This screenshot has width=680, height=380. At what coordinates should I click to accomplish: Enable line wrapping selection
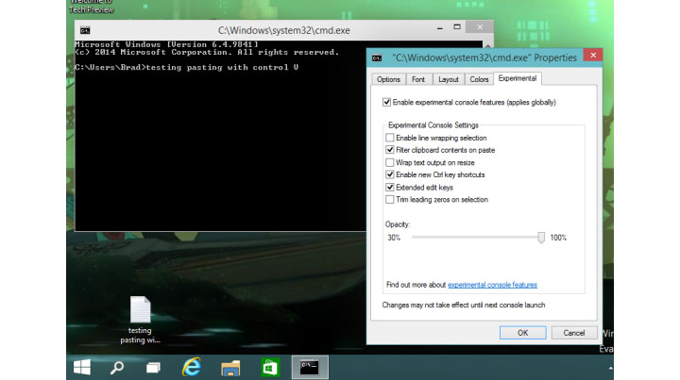[x=390, y=138]
